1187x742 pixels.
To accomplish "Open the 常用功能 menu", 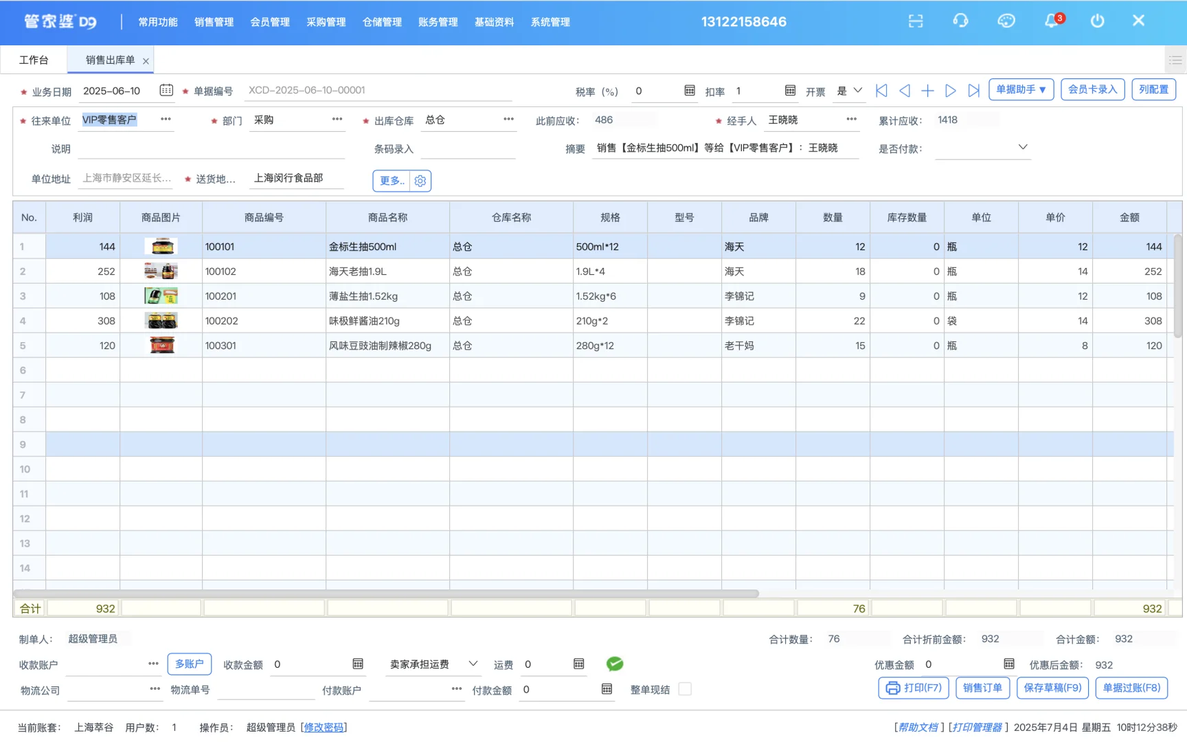I will [x=158, y=22].
